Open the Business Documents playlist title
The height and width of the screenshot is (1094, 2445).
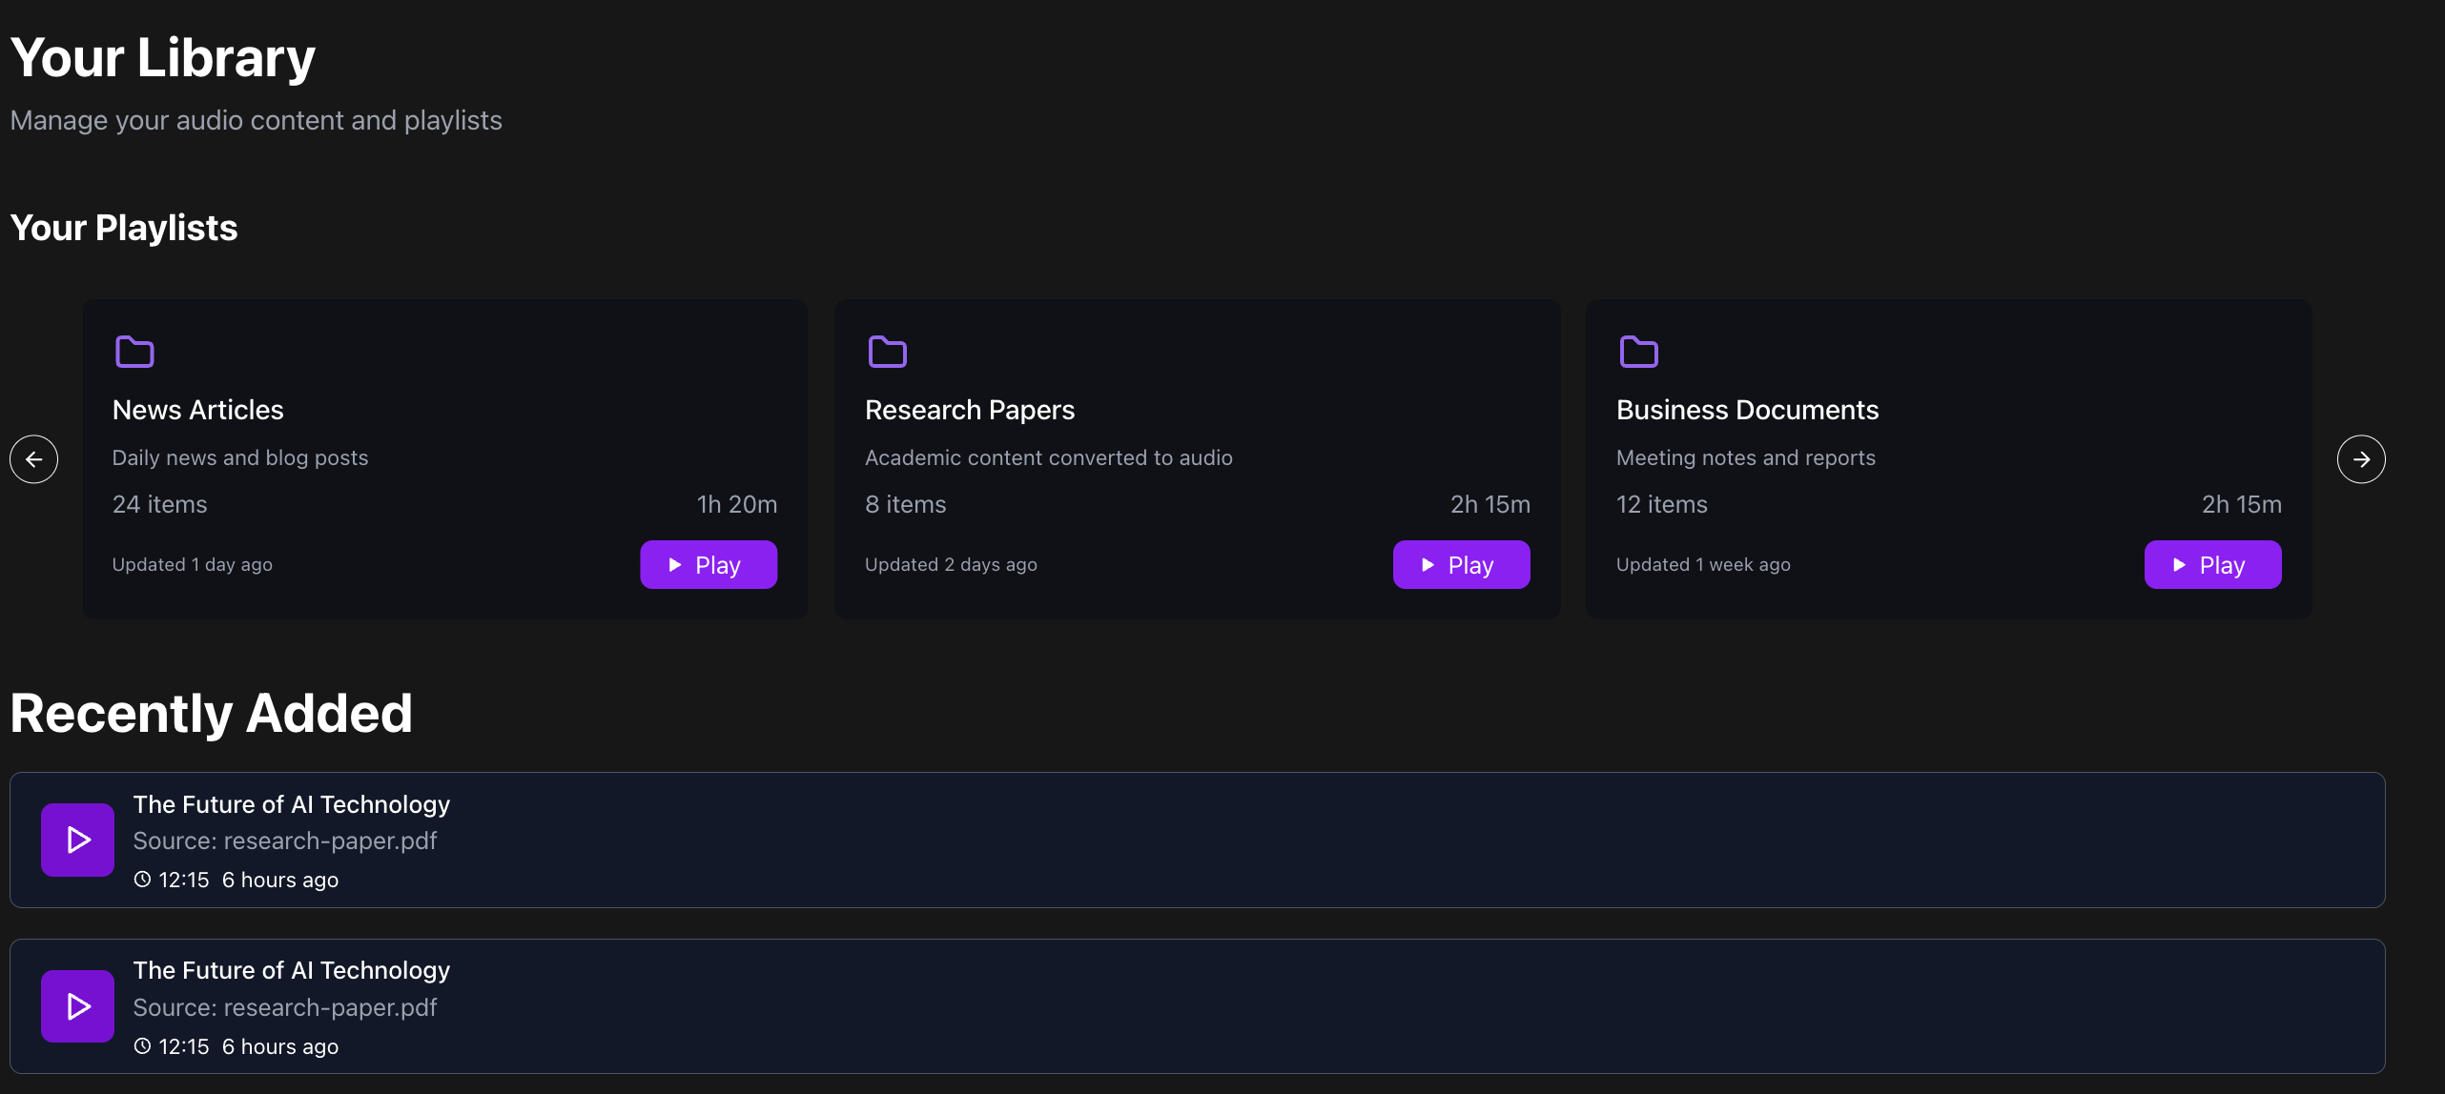click(x=1747, y=410)
